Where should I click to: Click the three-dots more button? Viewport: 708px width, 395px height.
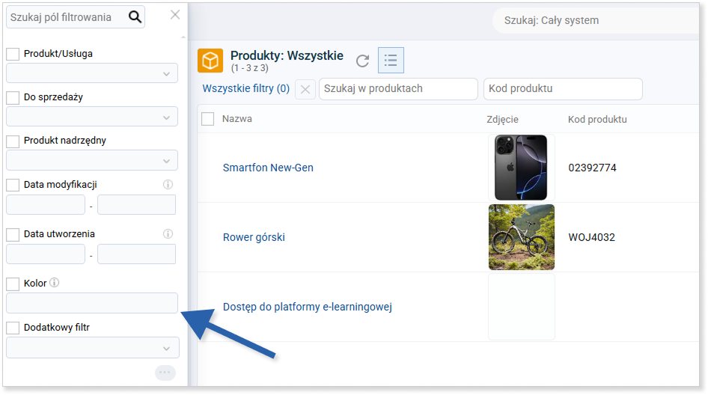click(165, 373)
